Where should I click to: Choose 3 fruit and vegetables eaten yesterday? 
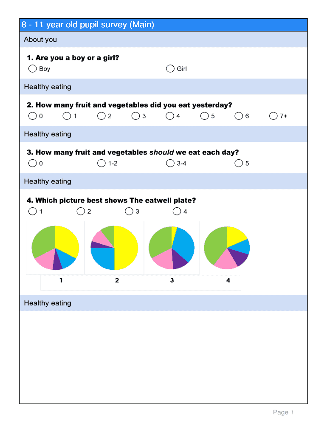(135, 116)
